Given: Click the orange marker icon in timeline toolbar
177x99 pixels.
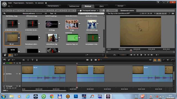Looking at the screenshot, I should click(x=99, y=60).
